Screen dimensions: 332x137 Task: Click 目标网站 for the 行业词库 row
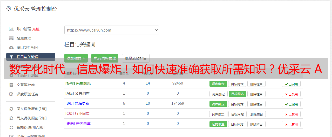click(x=238, y=114)
